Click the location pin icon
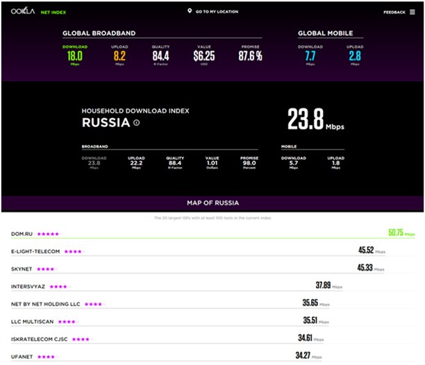The width and height of the screenshot is (425, 365). click(x=189, y=12)
